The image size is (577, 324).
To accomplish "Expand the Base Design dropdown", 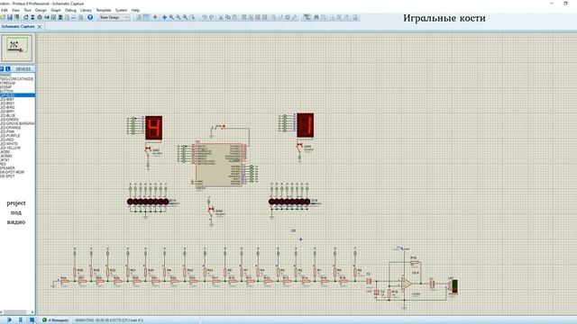I will 114,17.
